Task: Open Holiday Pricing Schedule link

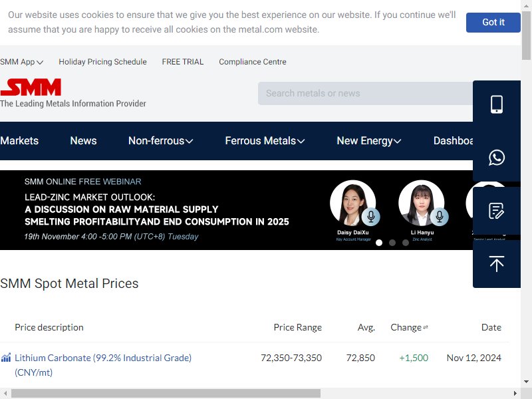Action: [102, 62]
